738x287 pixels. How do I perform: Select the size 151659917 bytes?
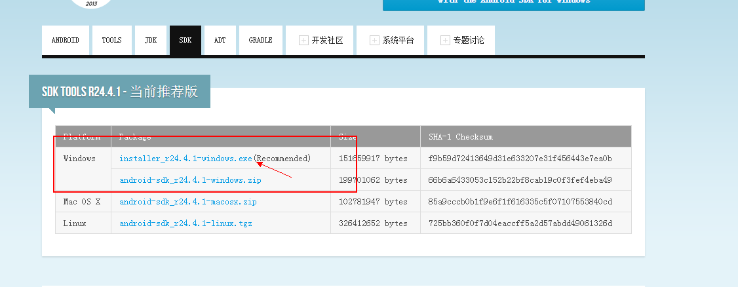[373, 159]
